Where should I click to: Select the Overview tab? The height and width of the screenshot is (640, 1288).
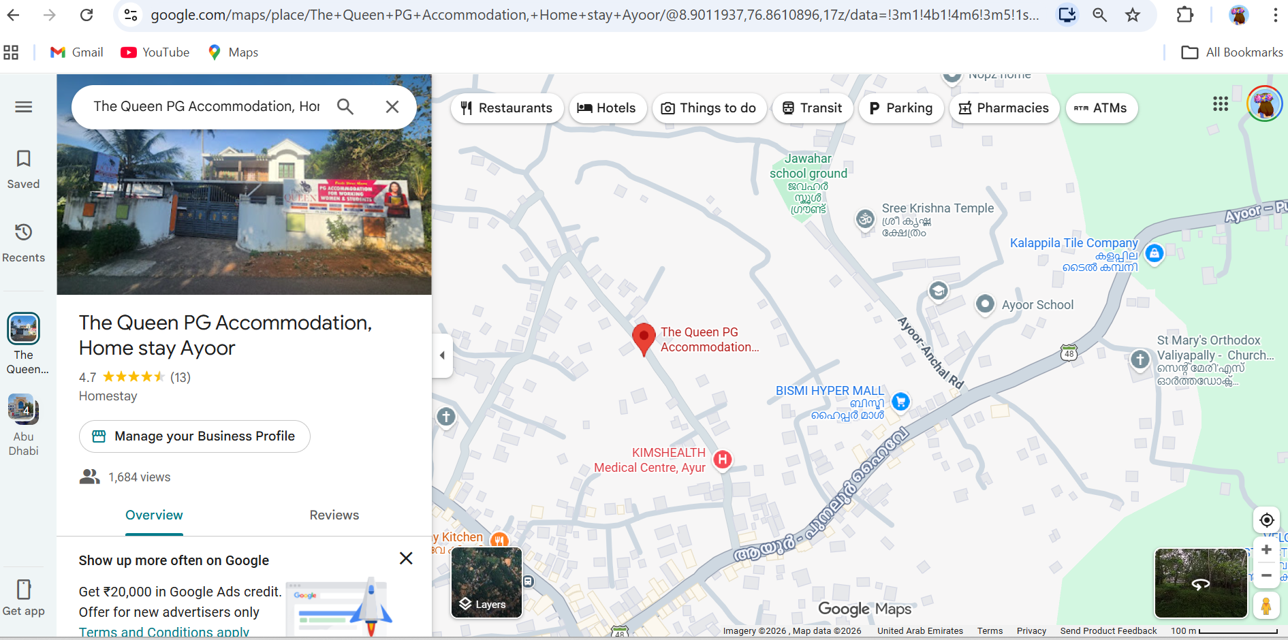(x=154, y=515)
